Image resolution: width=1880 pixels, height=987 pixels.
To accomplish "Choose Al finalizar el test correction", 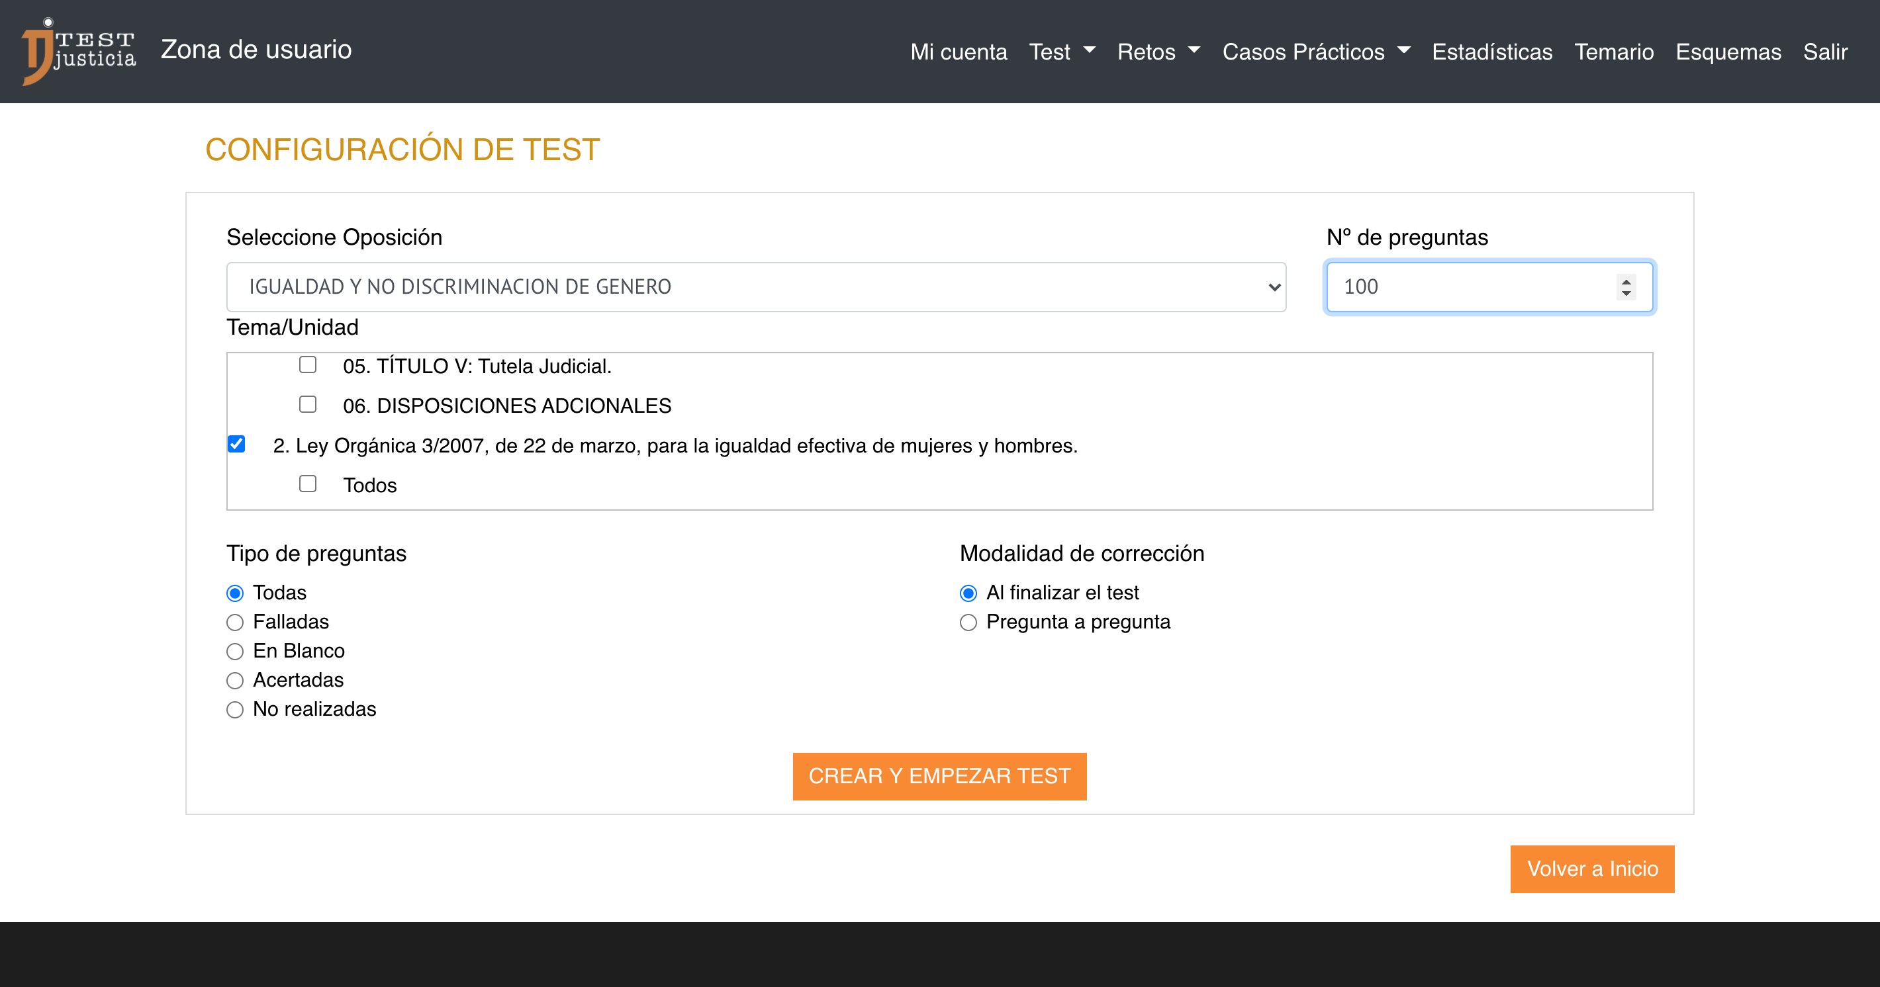I will coord(968,593).
